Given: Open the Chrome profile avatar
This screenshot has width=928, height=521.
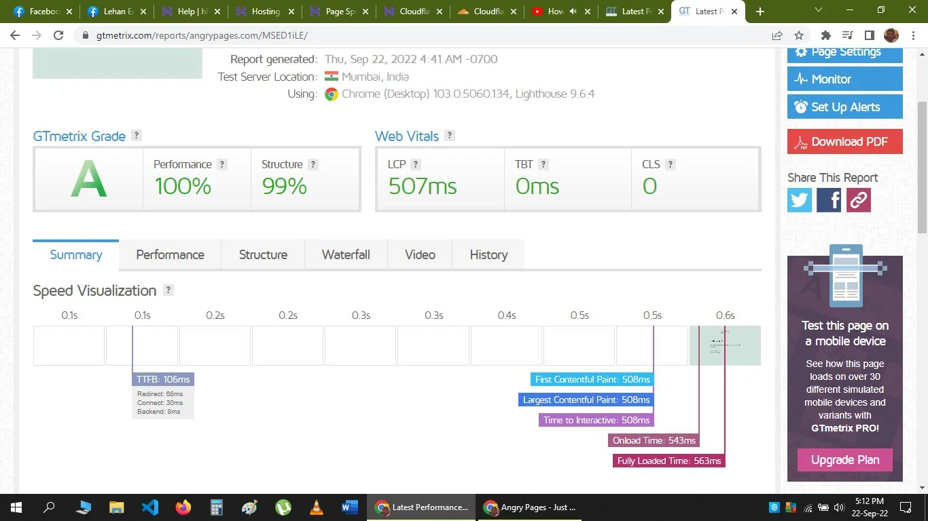Looking at the screenshot, I should (x=891, y=35).
